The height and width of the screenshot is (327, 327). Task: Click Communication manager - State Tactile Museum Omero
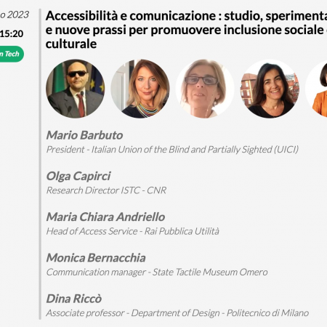[x=157, y=272]
